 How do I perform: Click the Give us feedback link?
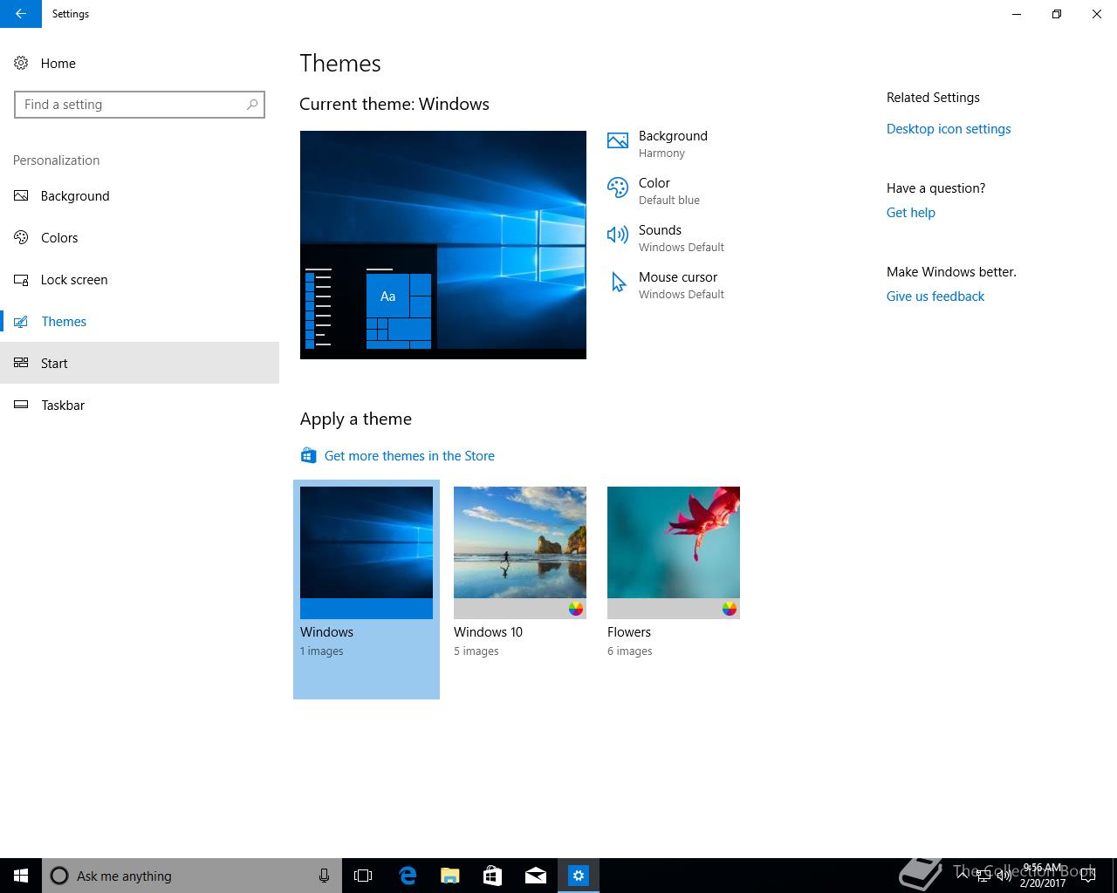[935, 296]
